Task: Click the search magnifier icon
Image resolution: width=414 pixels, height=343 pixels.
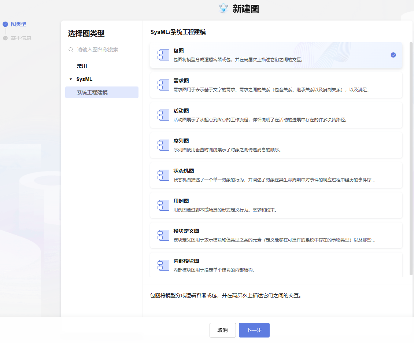Action: 71,49
